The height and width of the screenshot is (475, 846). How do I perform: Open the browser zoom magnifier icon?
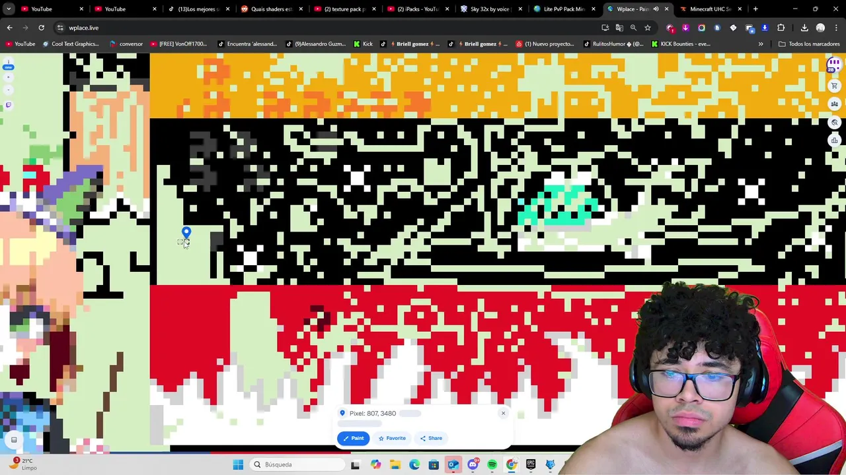(x=633, y=28)
